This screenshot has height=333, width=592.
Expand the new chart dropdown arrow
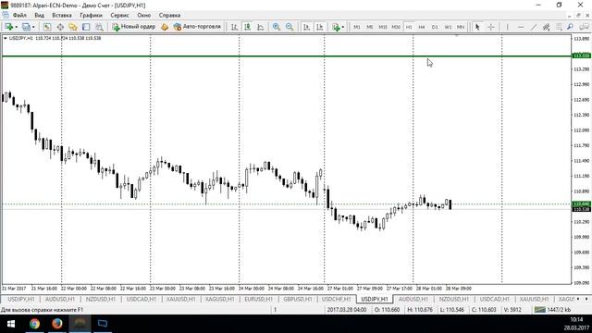coord(16,27)
